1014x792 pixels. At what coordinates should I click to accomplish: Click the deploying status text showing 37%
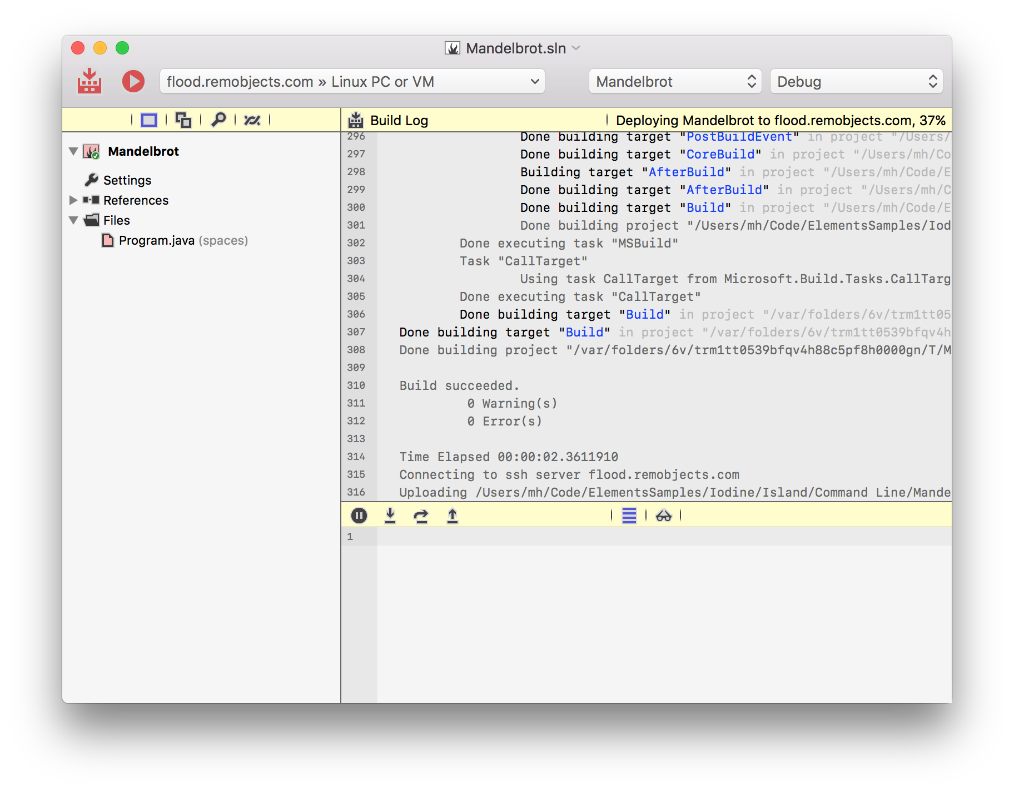(781, 121)
